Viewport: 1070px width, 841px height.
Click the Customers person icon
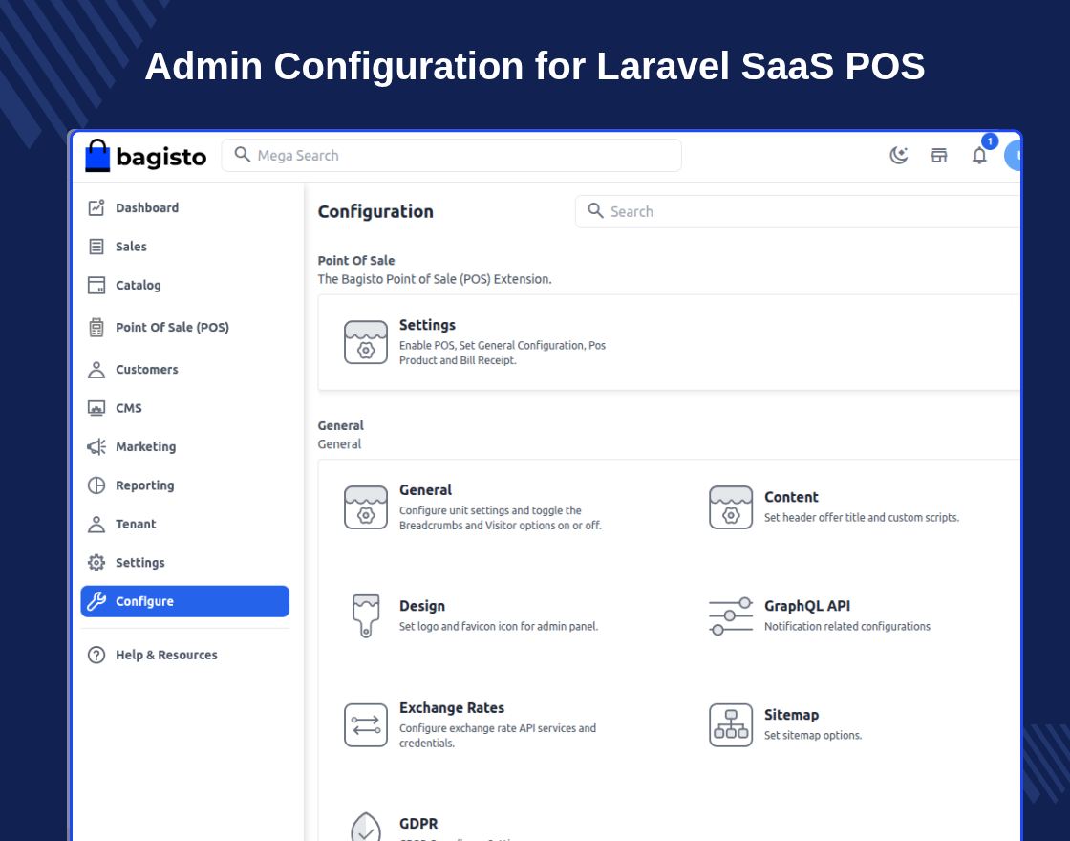tap(96, 369)
